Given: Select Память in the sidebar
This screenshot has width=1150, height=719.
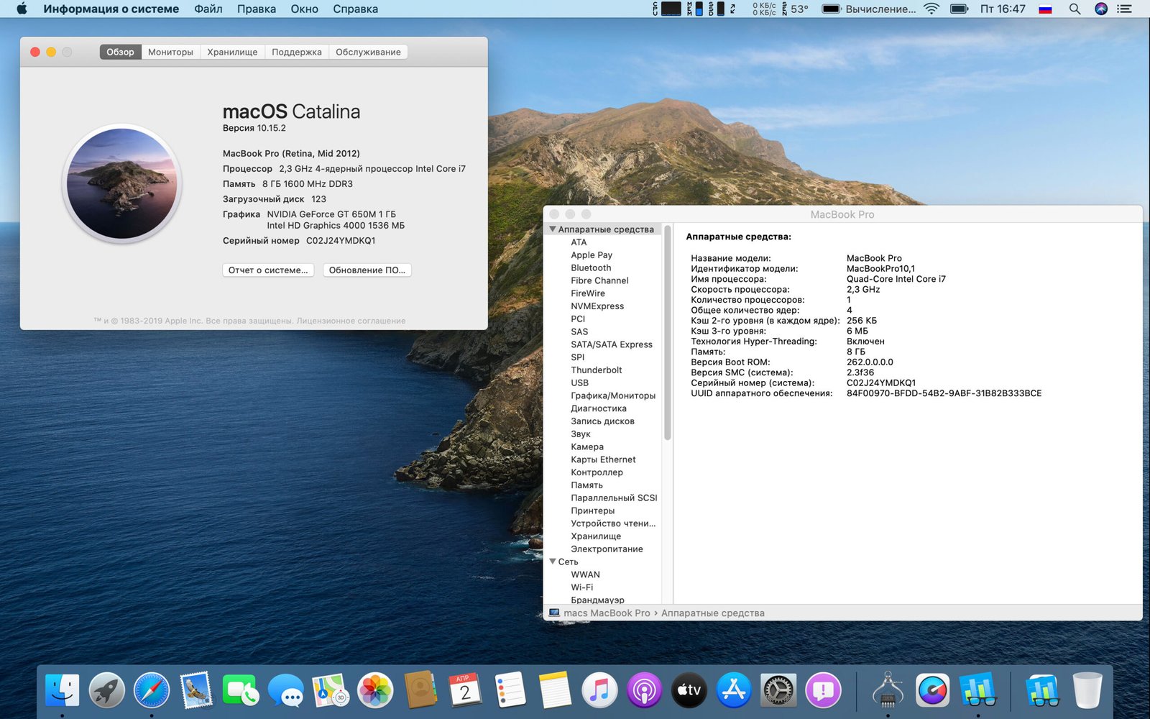Looking at the screenshot, I should click(586, 485).
